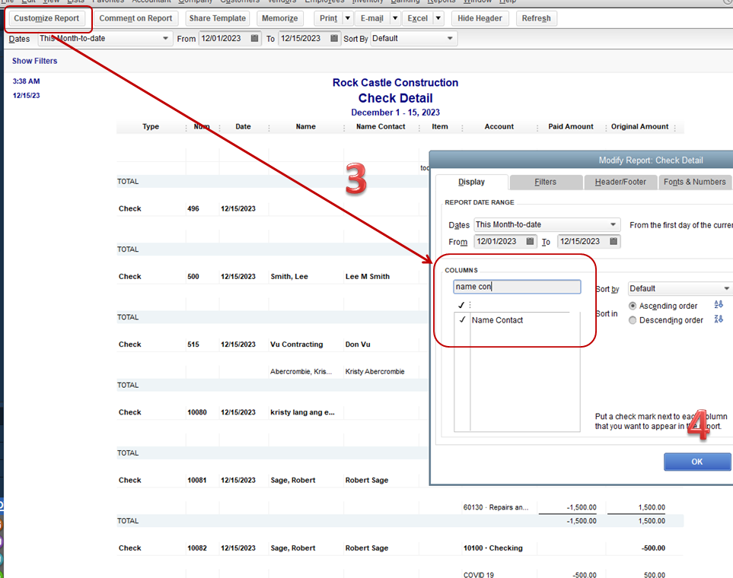Select Descending order radio button

point(633,320)
